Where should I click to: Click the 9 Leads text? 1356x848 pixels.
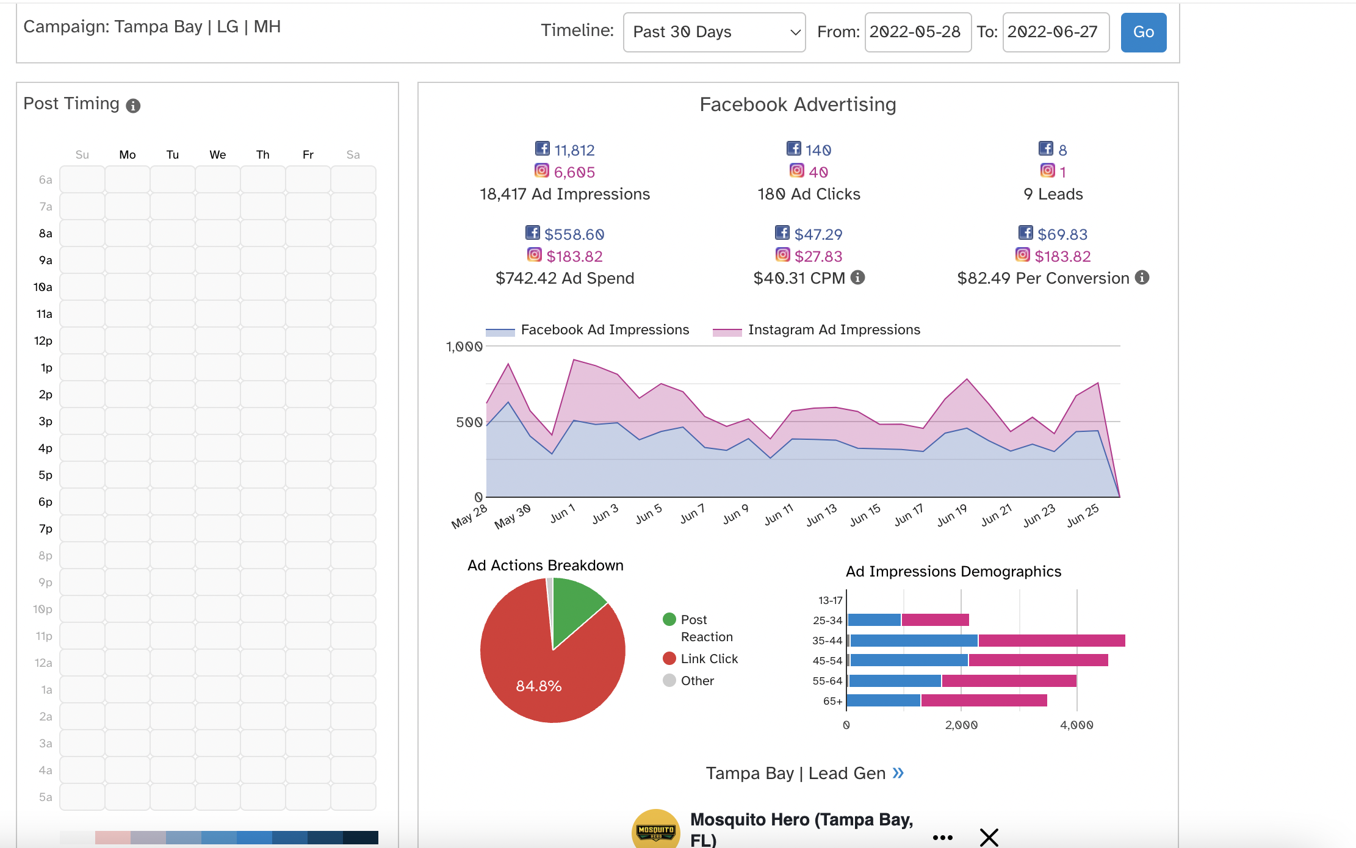click(1053, 195)
